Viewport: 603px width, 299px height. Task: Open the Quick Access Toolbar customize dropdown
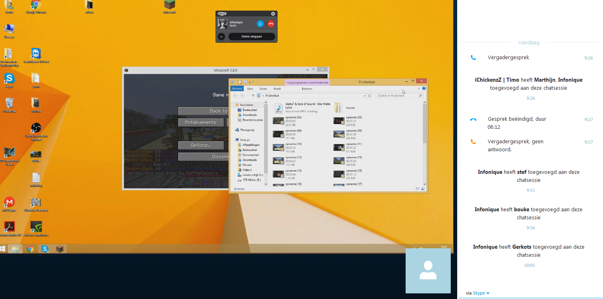tap(250, 82)
